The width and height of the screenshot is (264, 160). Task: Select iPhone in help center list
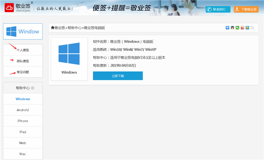point(23,121)
